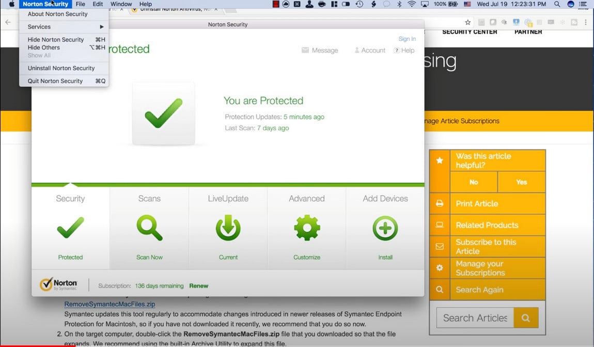
Task: Click the AirPlay display icon in menu bar
Action: click(425, 4)
